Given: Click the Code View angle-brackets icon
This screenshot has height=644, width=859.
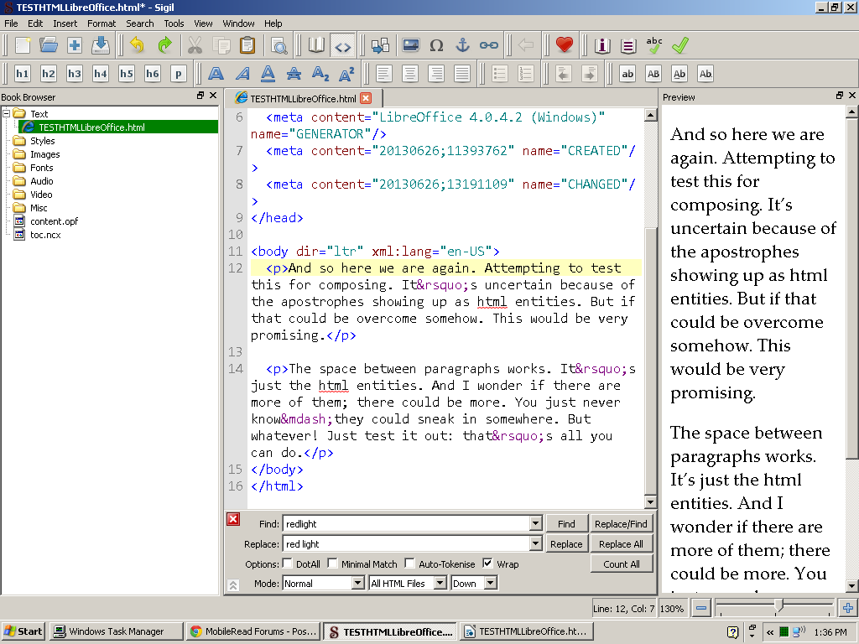Looking at the screenshot, I should click(x=342, y=45).
